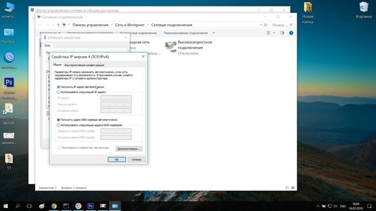Screen dimensions: 376x211
Task: Click 'Высокоскоростное подключение' label text
Action: click(195, 45)
